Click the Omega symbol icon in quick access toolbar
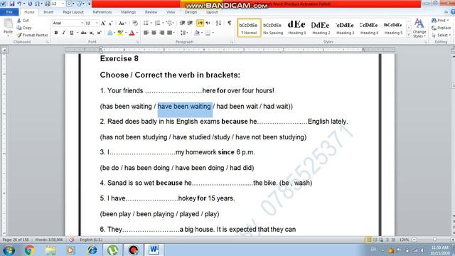The height and width of the screenshot is (256, 455). point(38,4)
